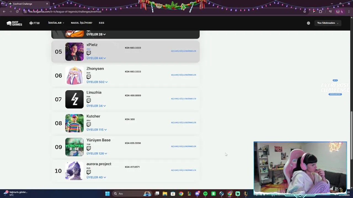Click xPietz's profile picture
This screenshot has width=353, height=198.
point(74,52)
